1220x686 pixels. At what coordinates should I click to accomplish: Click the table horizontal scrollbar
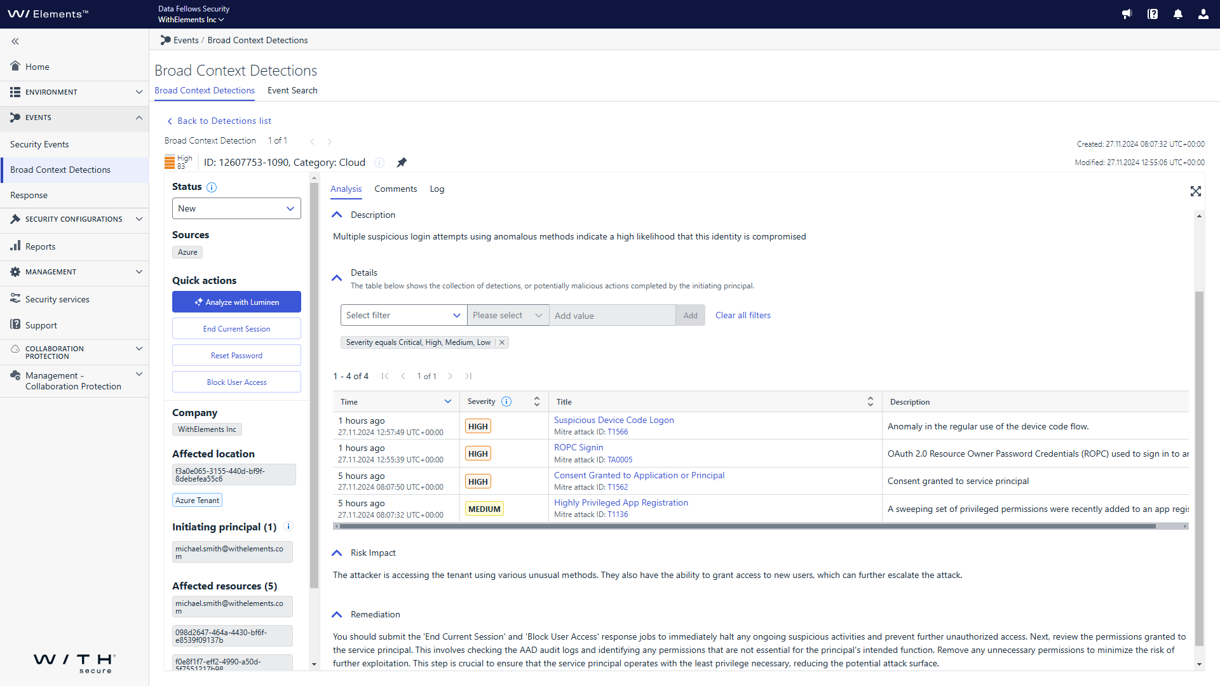[747, 526]
